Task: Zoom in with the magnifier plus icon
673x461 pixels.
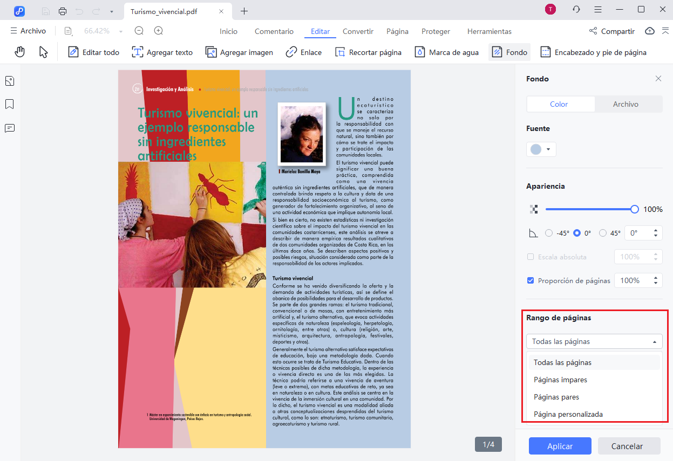Action: [x=158, y=31]
